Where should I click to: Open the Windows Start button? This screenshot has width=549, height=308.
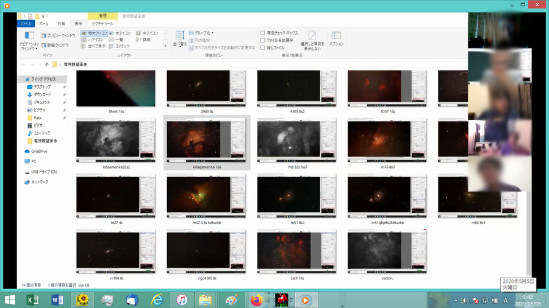(10, 300)
